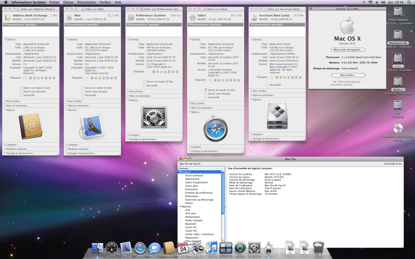Image resolution: width=415 pixels, height=259 pixels.
Task: Launch iTunes from the Dock
Action: (x=212, y=248)
